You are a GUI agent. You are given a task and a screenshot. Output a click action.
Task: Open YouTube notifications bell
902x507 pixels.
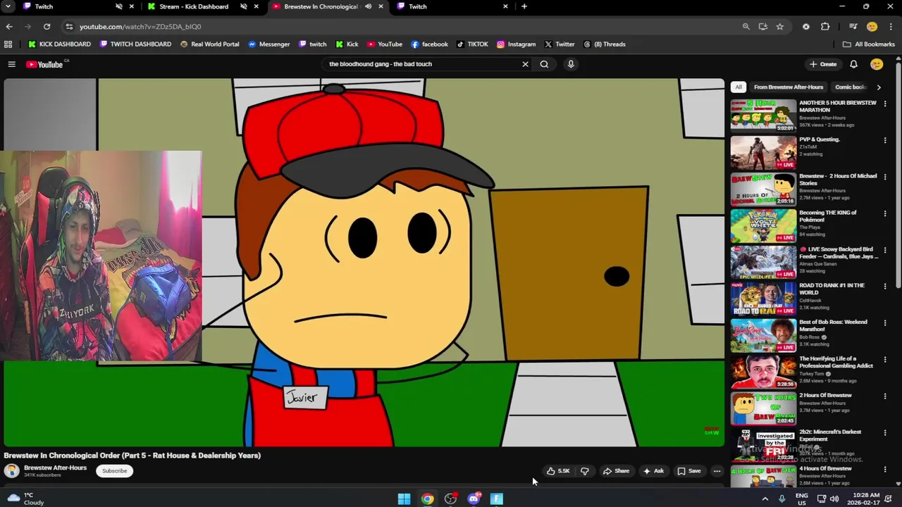point(853,64)
